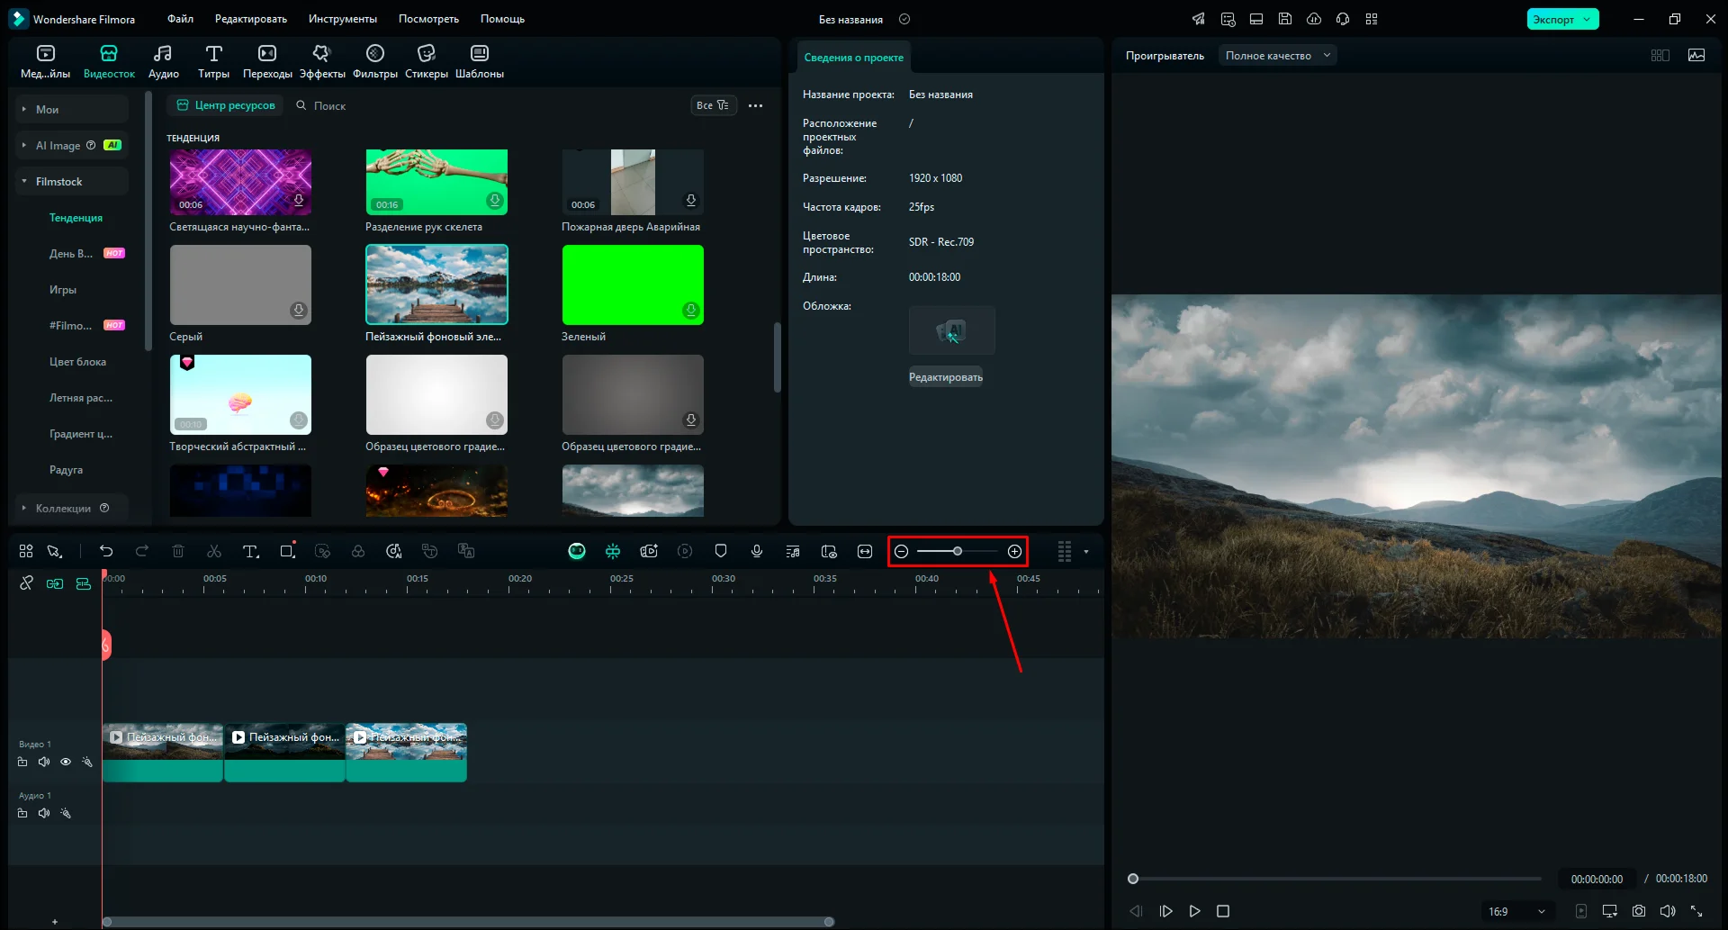Viewport: 1728px width, 930px height.
Task: Open the Stickers panel
Action: point(426,61)
